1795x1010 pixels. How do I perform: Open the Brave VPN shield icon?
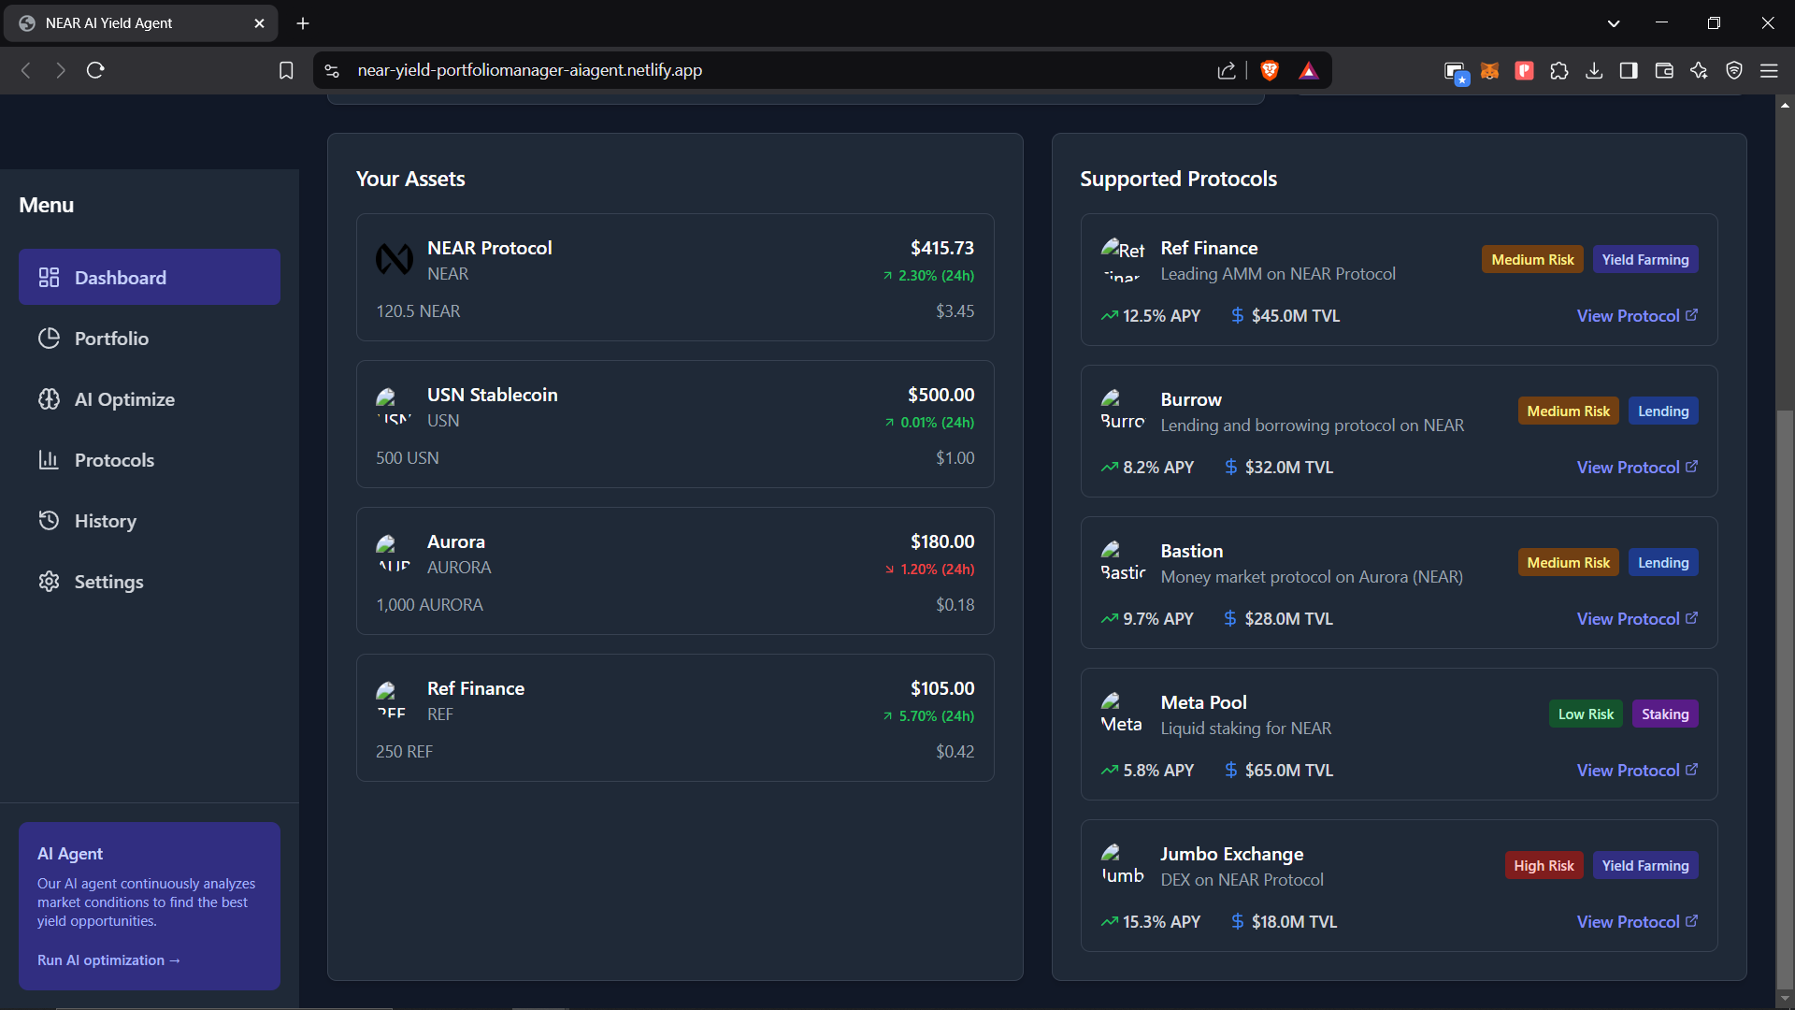pyautogui.click(x=1734, y=71)
